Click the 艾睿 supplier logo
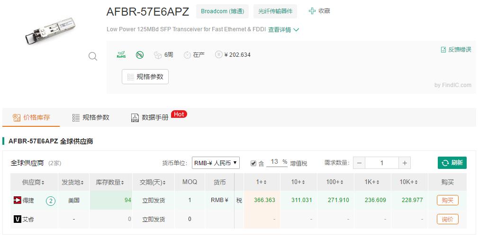This screenshot has height=238, width=479. (x=18, y=219)
